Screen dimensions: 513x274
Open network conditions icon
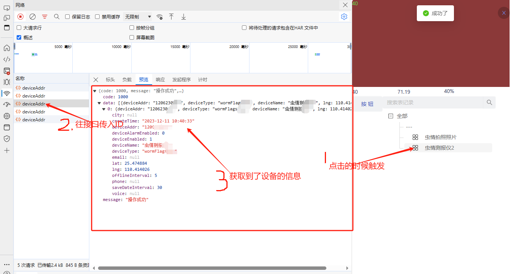click(160, 17)
